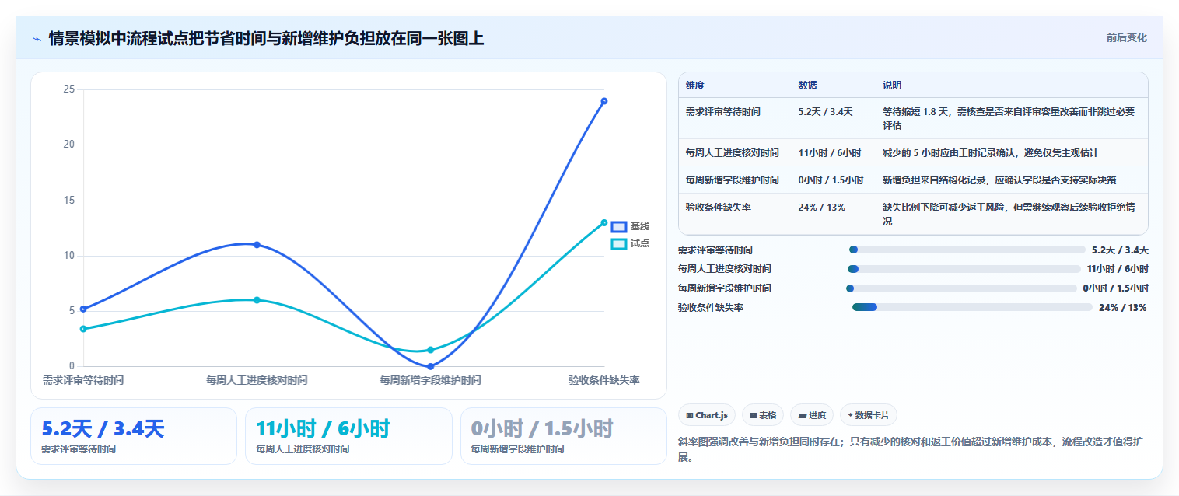The width and height of the screenshot is (1179, 496).
Task: Click the 数据卡片 chip icon
Action: click(x=850, y=416)
